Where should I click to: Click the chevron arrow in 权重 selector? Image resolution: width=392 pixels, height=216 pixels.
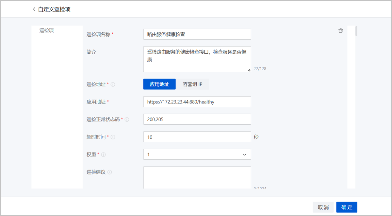point(245,154)
